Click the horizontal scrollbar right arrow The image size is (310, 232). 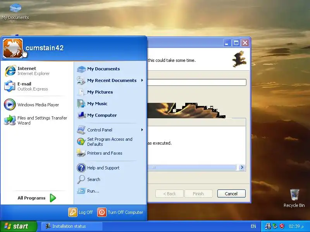(241, 167)
